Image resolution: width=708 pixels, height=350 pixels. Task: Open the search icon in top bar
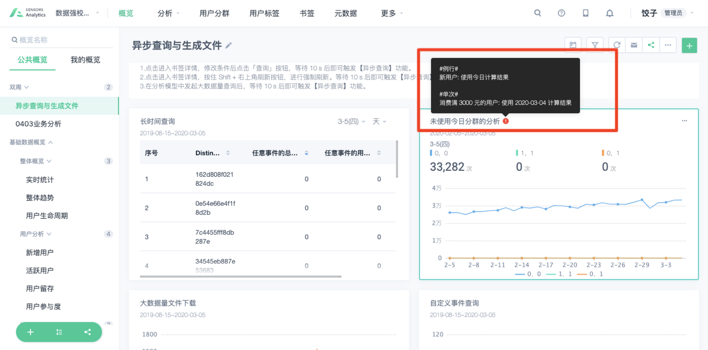tap(537, 13)
